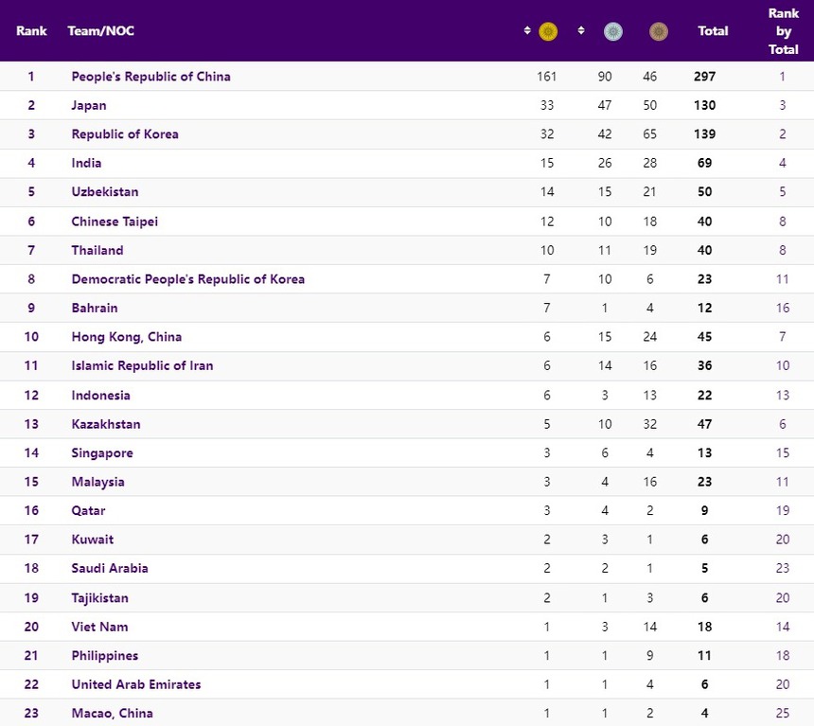Open the Japan team link
Screen dimensions: 814x726
(x=89, y=105)
